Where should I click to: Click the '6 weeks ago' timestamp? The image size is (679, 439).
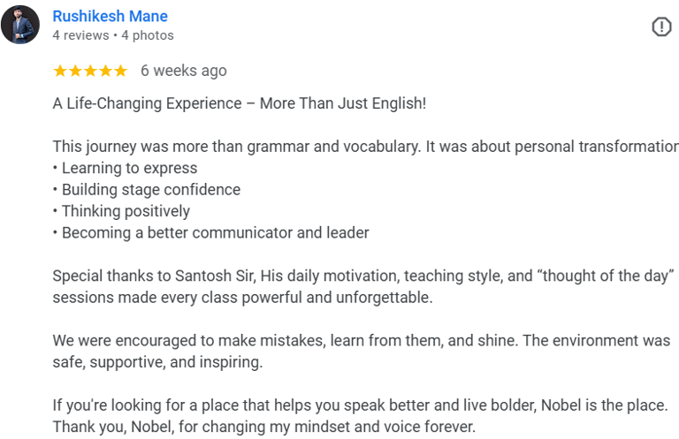pyautogui.click(x=184, y=71)
